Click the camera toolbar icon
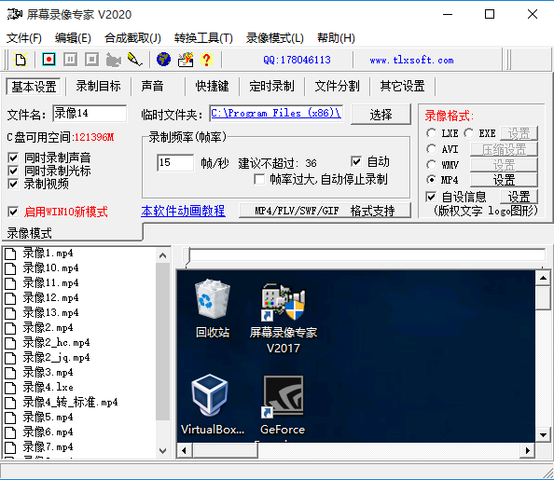This screenshot has width=554, height=480. pos(114,60)
